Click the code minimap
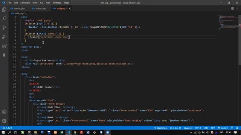Screen dimensions: 241x135 point(229,22)
